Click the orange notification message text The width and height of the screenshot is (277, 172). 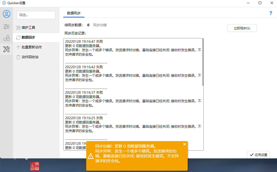point(137,153)
